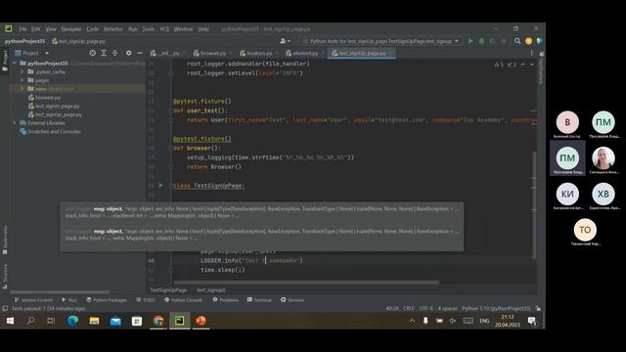Click UTF-8 encoding in status bar
Viewport: 626px width, 352px height.
426,309
